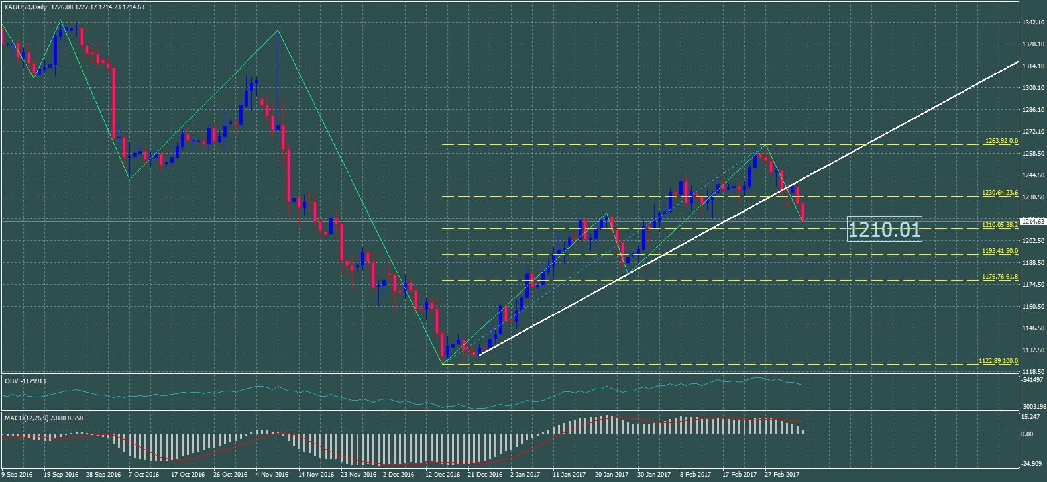
Task: Click the 1300.00 price scale value
Action: coord(1033,88)
